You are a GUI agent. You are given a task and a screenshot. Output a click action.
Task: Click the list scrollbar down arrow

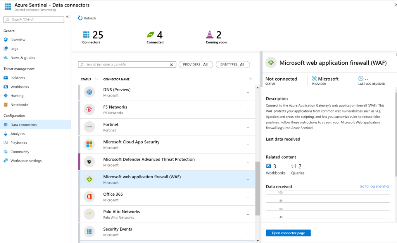pyautogui.click(x=258, y=240)
